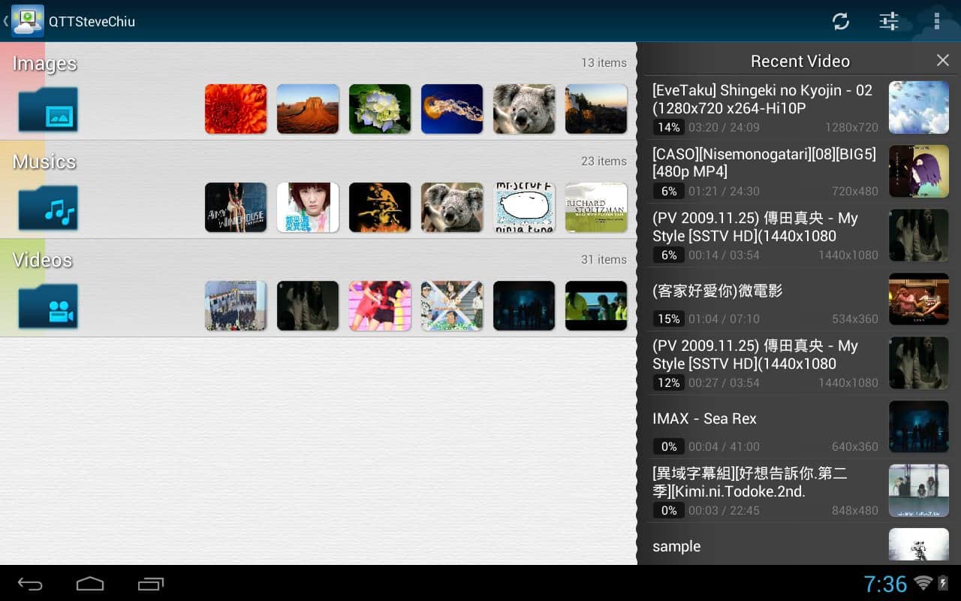Tap the refresh icon in top bar

pyautogui.click(x=840, y=21)
